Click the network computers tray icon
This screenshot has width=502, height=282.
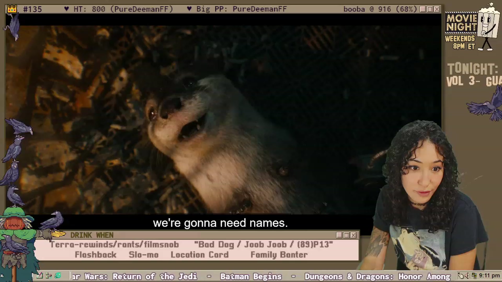474,276
